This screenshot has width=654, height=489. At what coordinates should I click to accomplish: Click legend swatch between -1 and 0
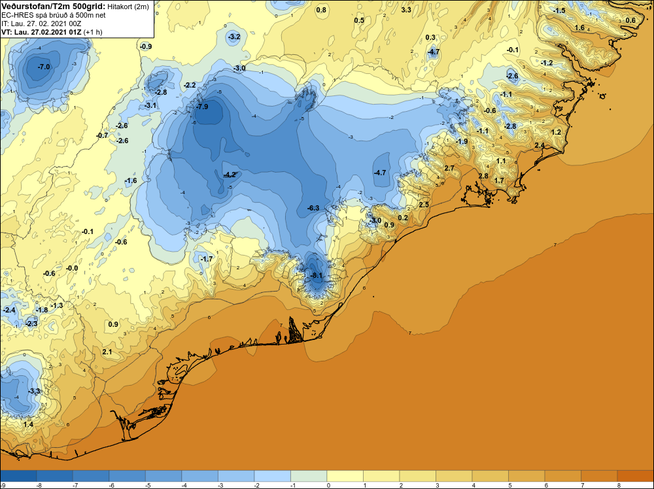pos(309,476)
